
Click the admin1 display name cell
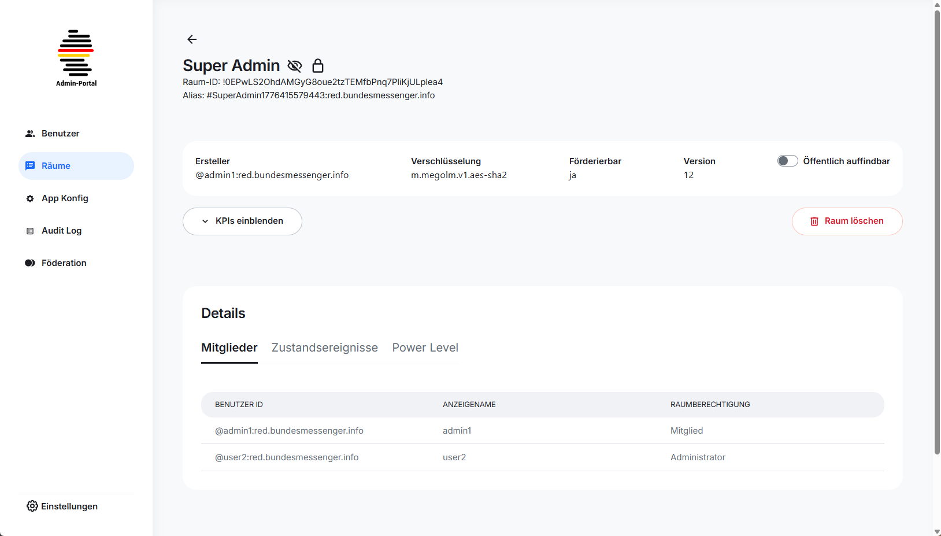[x=457, y=431]
